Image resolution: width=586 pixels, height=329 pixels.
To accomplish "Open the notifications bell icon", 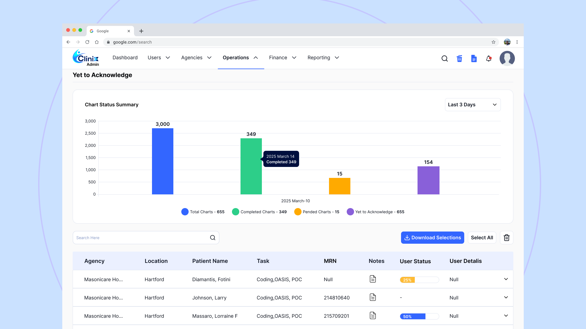I will tap(489, 58).
